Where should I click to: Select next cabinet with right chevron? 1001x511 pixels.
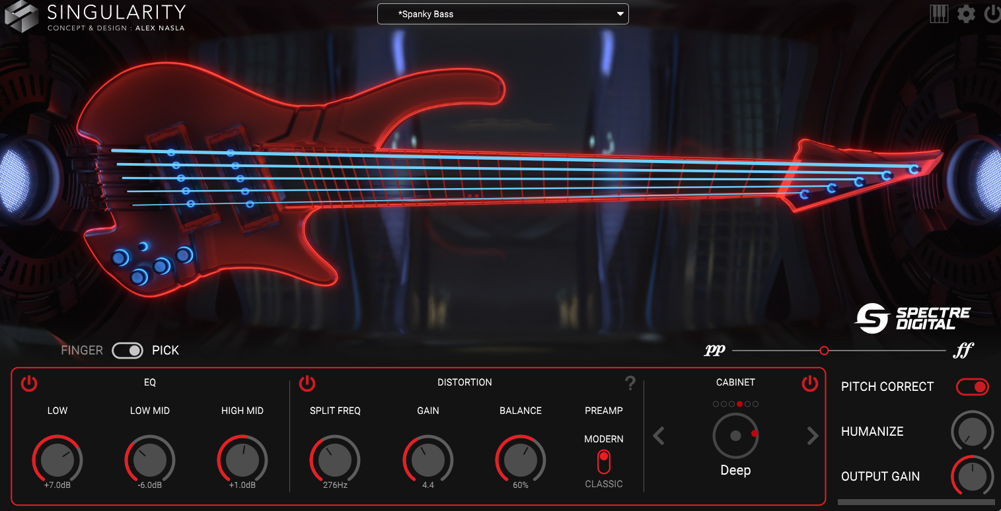coord(813,436)
